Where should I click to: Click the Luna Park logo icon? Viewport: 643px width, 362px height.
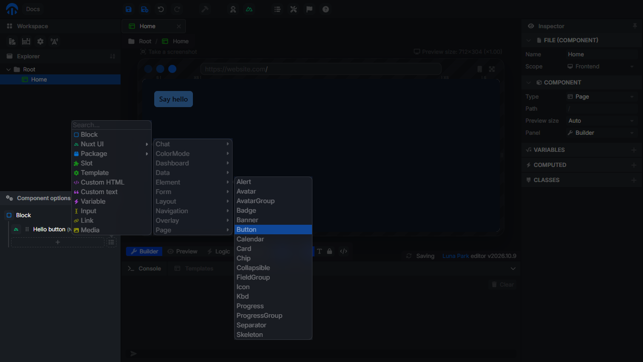click(12, 9)
